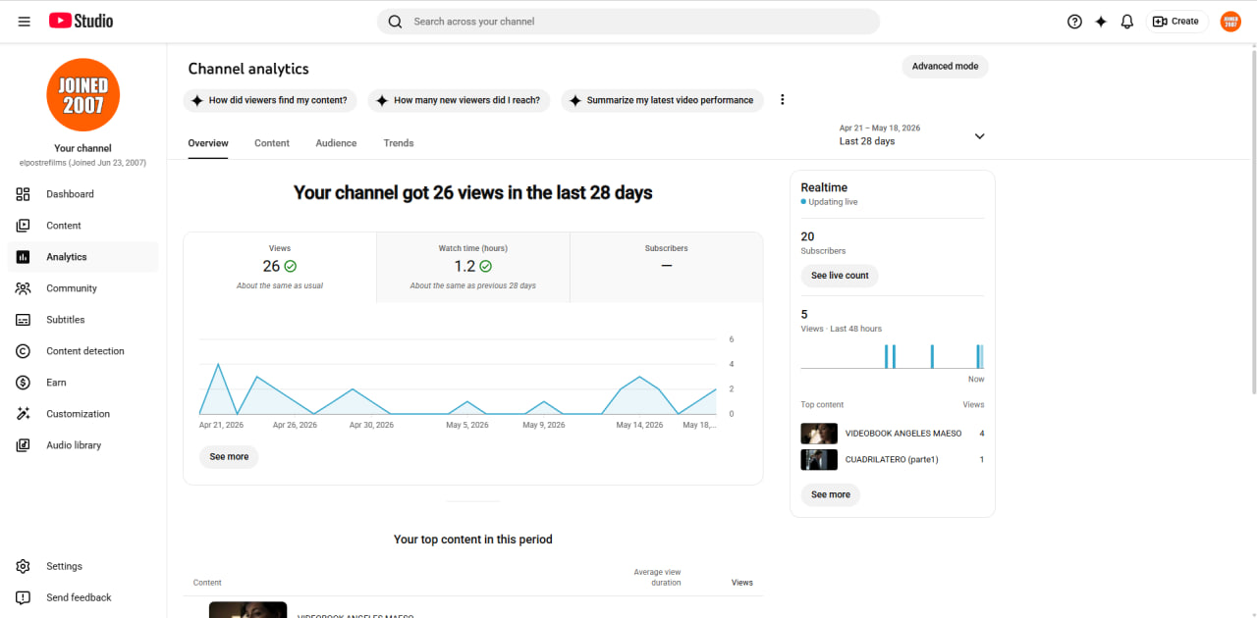Click the Updating live status text
Image resolution: width=1257 pixels, height=618 pixels.
tap(833, 202)
